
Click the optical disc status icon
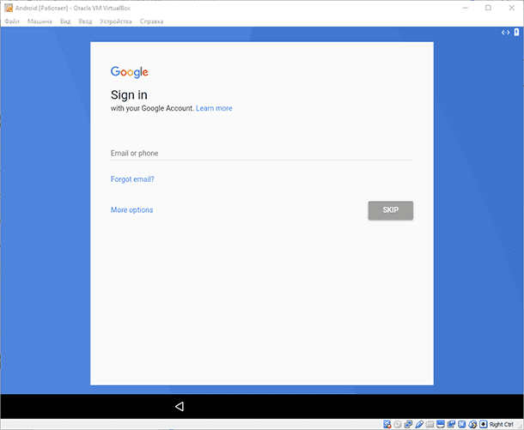pyautogui.click(x=398, y=424)
